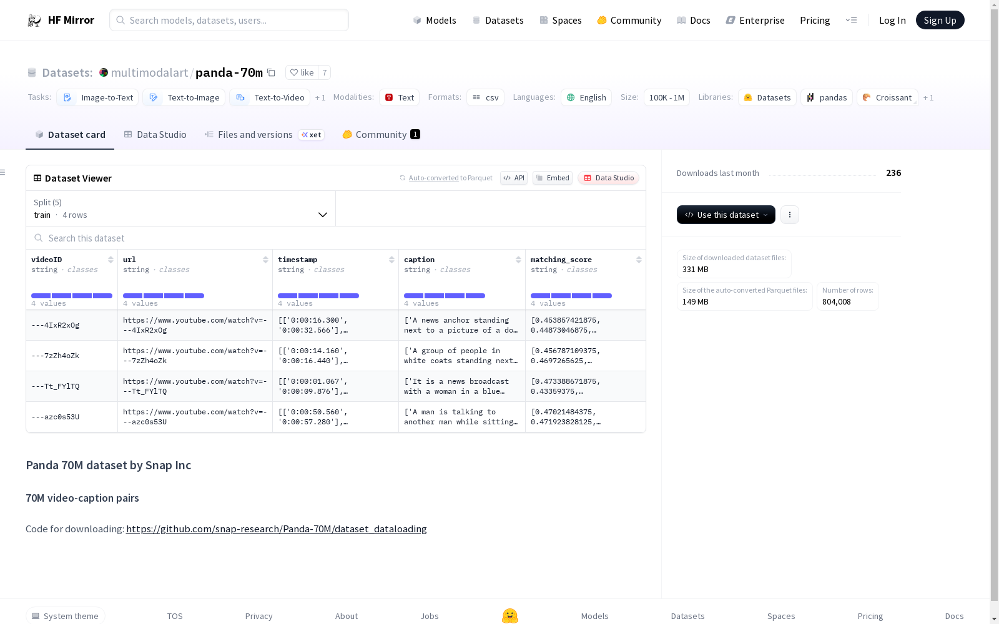The width and height of the screenshot is (999, 624).
Task: Expand the Use this dataset dropdown
Action: click(726, 215)
